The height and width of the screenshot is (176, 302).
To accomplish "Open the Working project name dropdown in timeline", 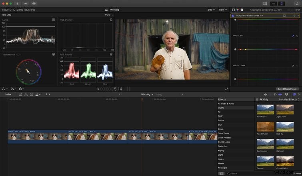I will click(147, 95).
